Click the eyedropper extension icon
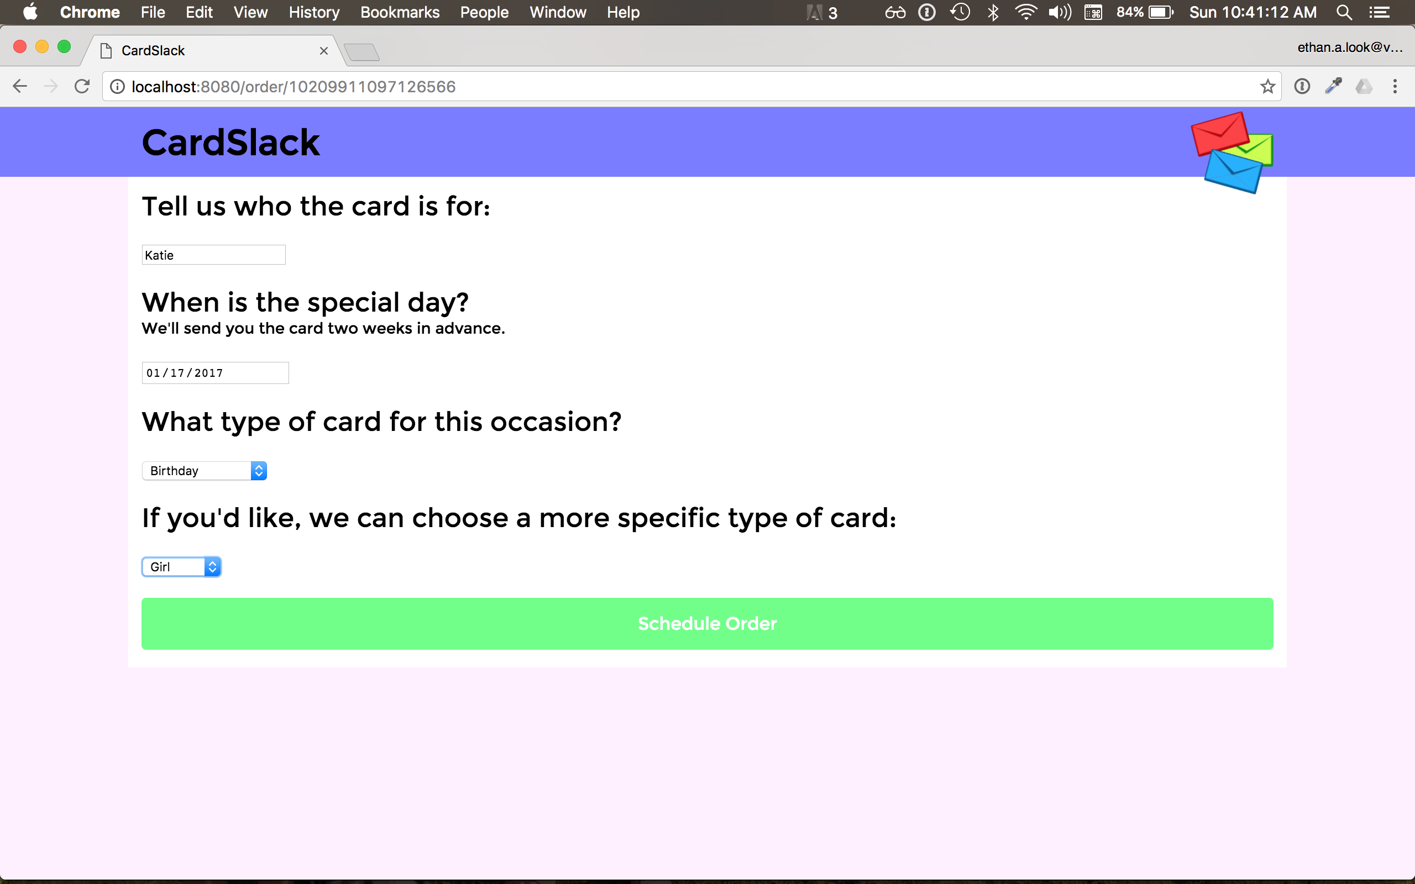This screenshot has height=884, width=1415. click(1333, 87)
